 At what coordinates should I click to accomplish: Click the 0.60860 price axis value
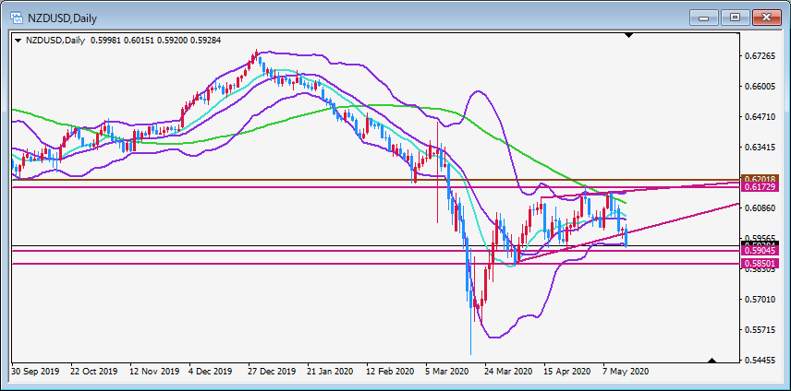760,207
